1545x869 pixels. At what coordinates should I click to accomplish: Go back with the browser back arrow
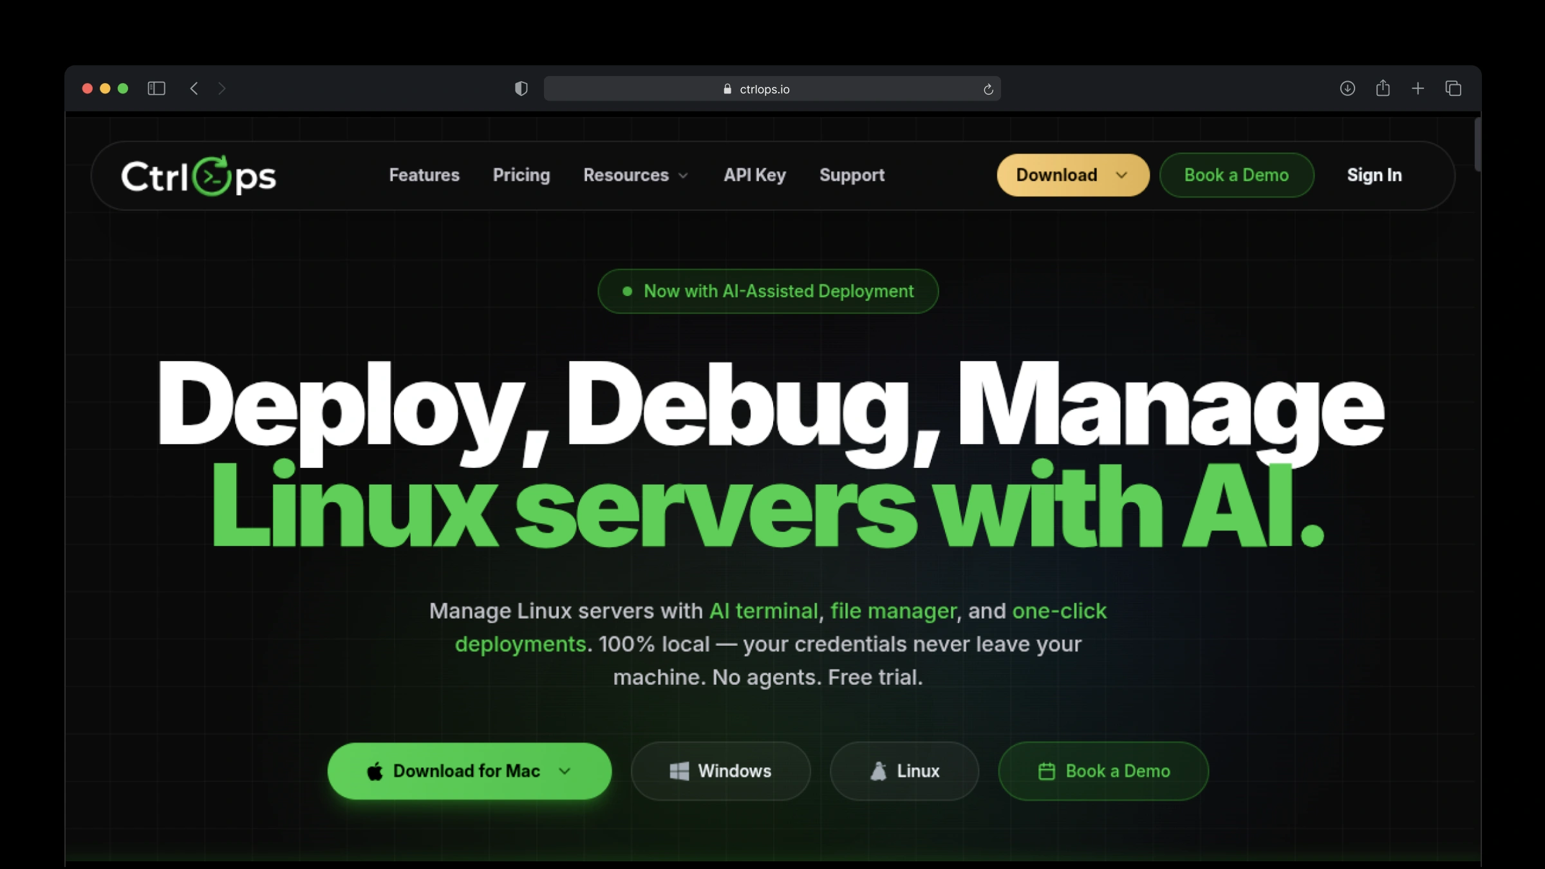(194, 88)
